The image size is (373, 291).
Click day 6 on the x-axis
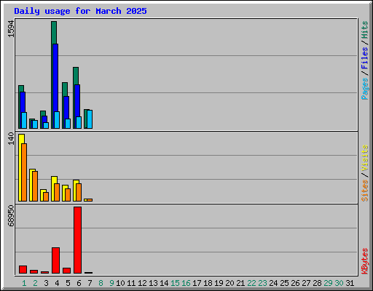pos(79,283)
